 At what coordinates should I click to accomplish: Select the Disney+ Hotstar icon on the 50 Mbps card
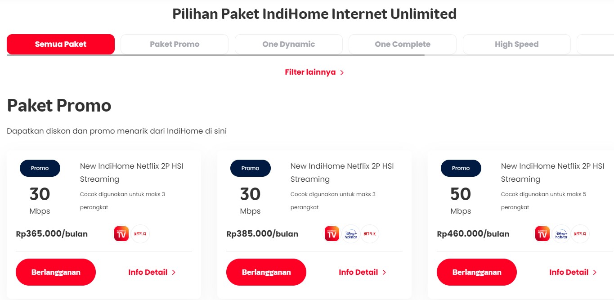(x=561, y=233)
